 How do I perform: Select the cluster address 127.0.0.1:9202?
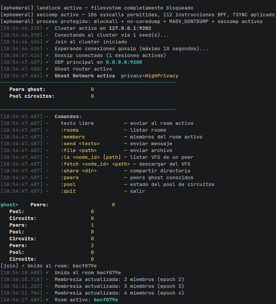(x=130, y=28)
